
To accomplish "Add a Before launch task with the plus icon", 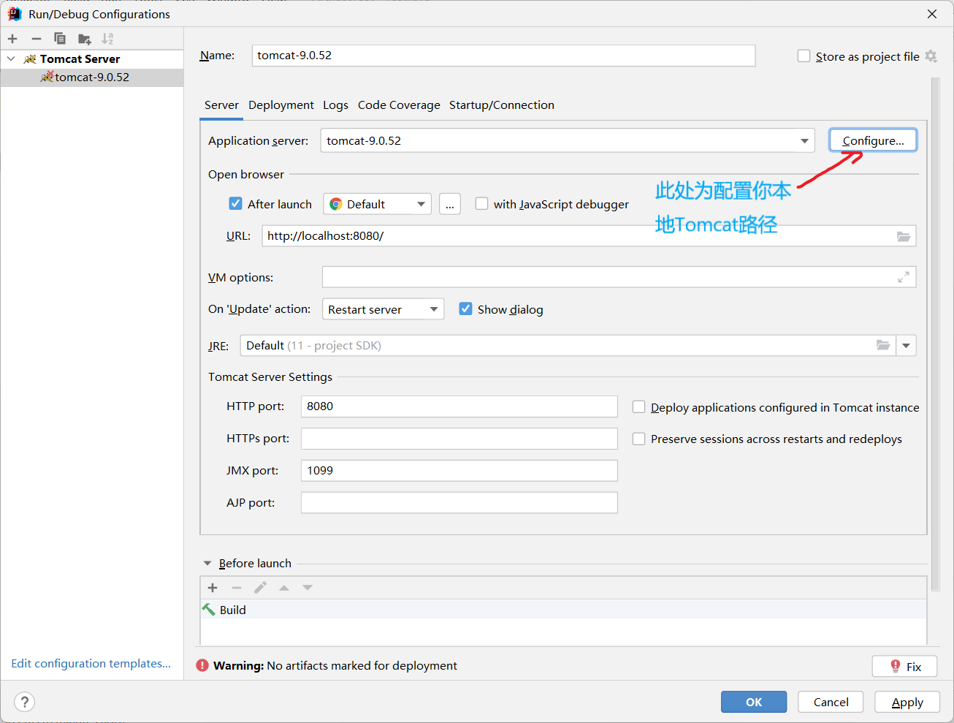I will (x=213, y=588).
